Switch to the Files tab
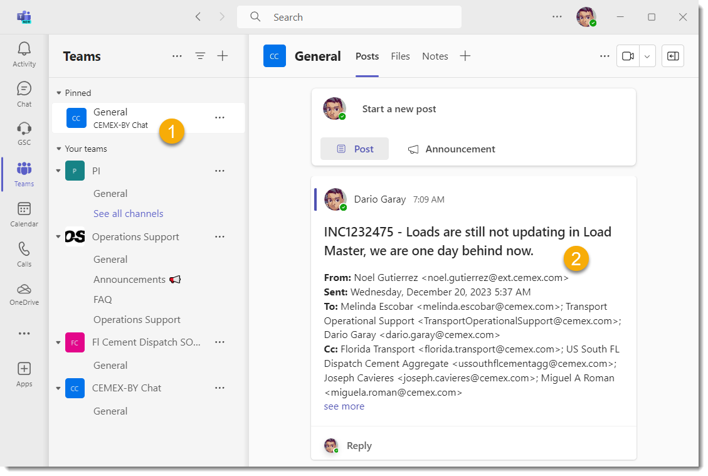708x476 pixels. click(x=400, y=56)
